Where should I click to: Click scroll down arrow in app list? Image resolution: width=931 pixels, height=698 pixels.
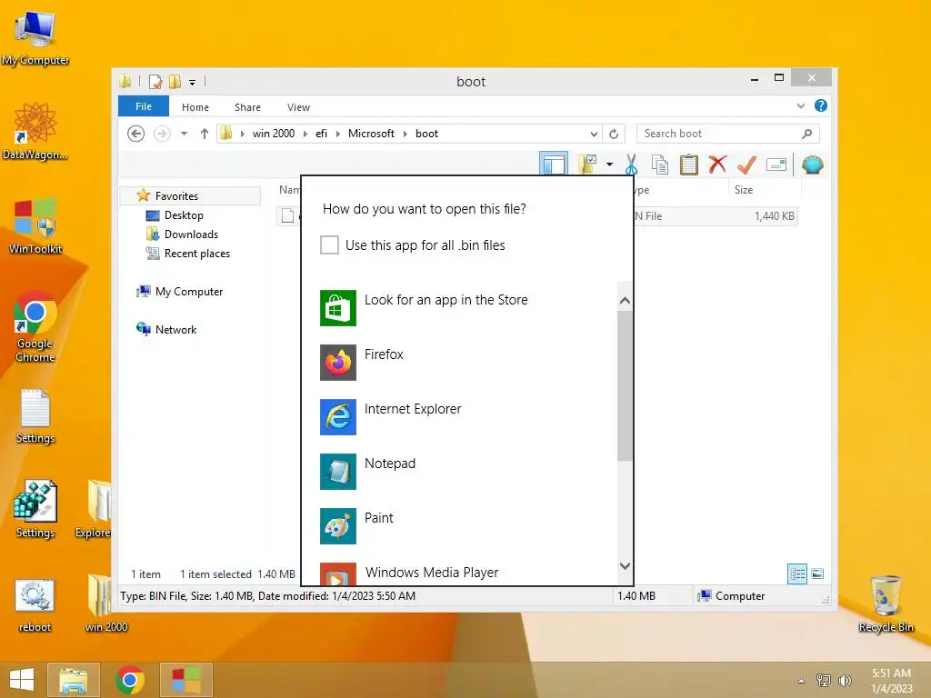click(625, 565)
